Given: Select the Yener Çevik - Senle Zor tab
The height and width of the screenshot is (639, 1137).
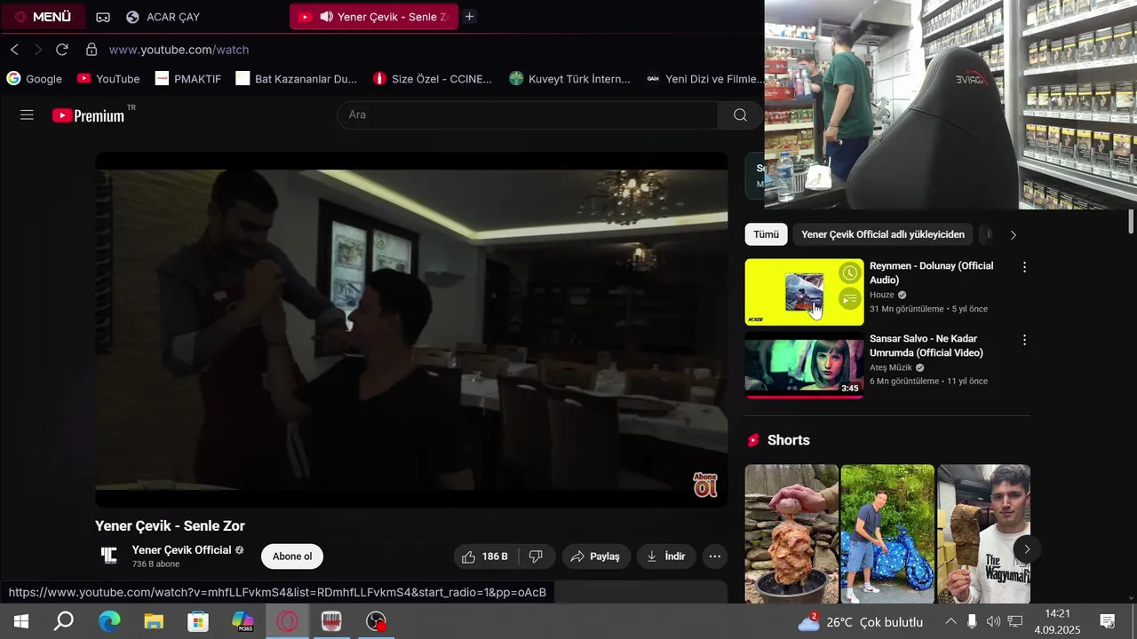Looking at the screenshot, I should pyautogui.click(x=374, y=17).
